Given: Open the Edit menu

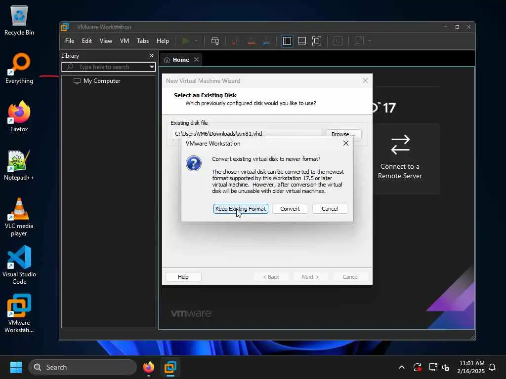Looking at the screenshot, I should click(x=87, y=41).
